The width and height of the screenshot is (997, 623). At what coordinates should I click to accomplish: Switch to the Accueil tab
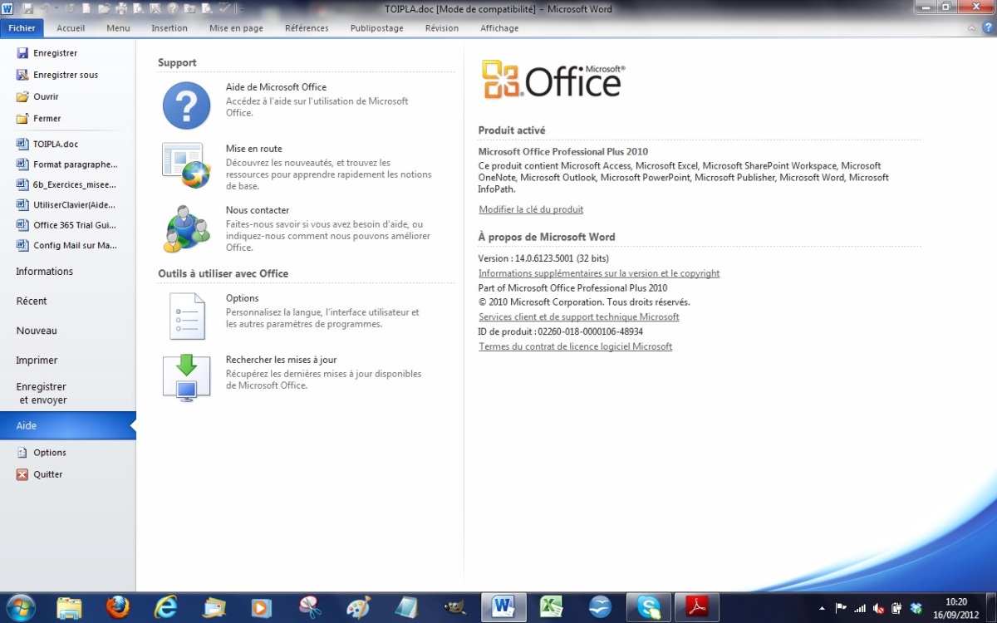(x=71, y=27)
